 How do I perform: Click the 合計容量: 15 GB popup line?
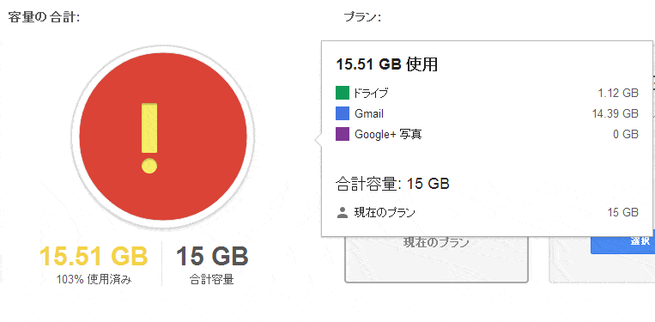(x=392, y=184)
